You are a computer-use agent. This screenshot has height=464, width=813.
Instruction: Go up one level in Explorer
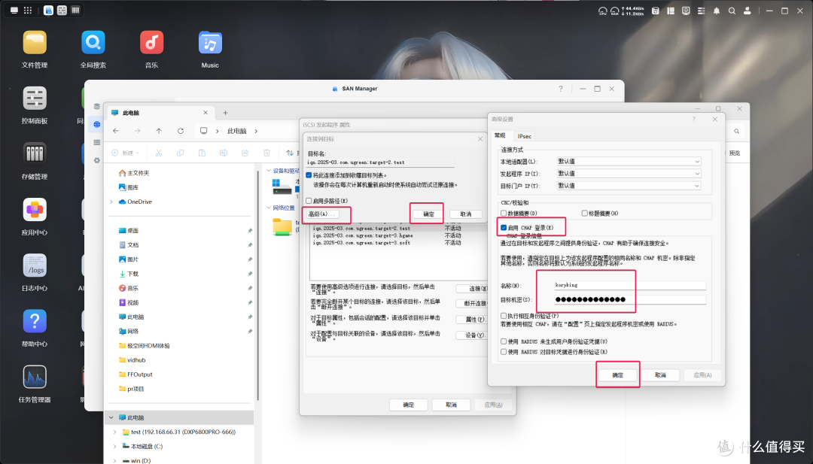tap(159, 131)
